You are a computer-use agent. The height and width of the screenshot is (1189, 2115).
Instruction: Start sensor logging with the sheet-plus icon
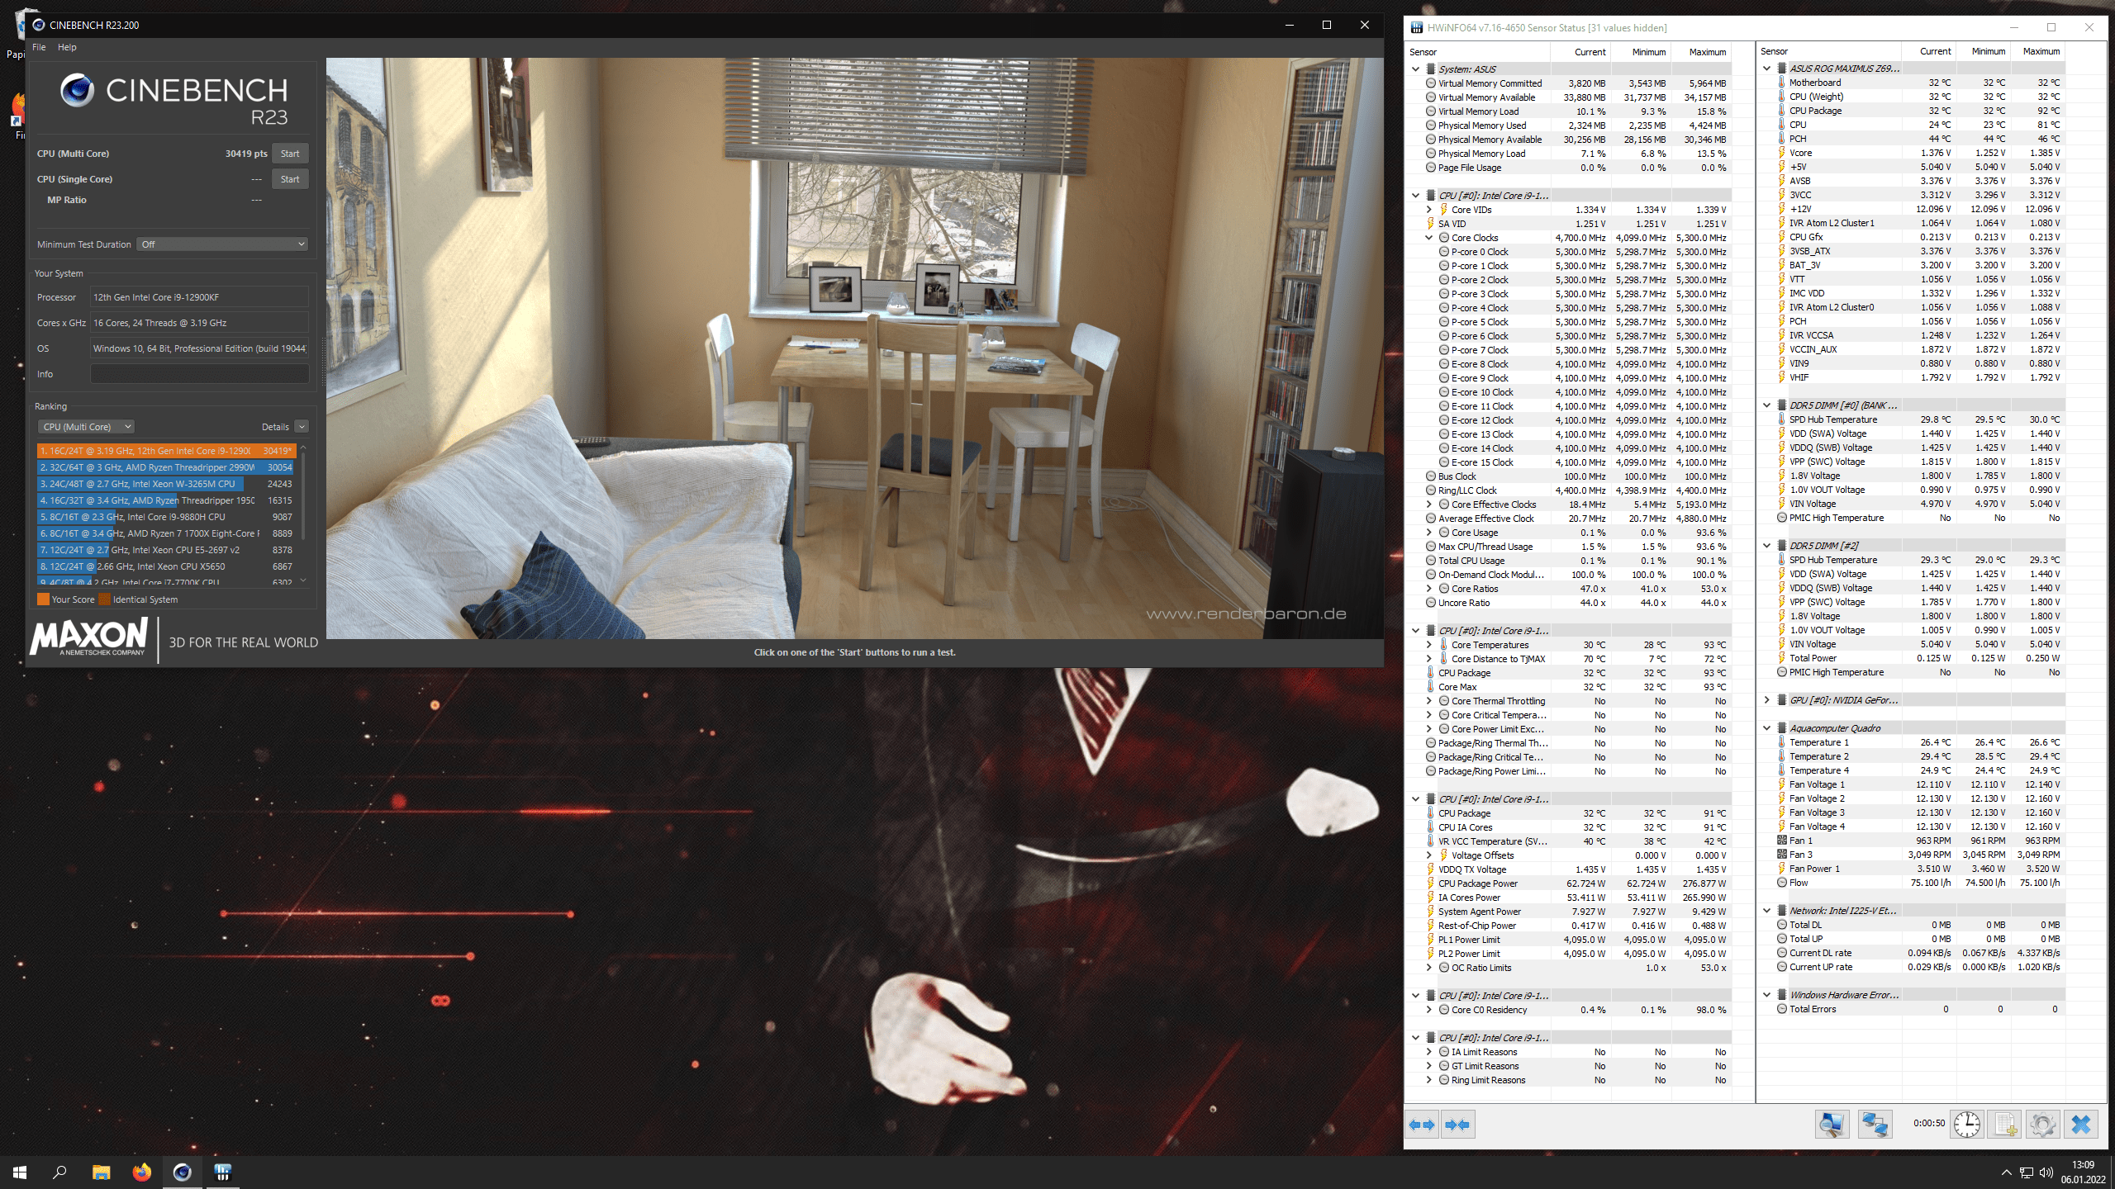pyautogui.click(x=2005, y=1125)
